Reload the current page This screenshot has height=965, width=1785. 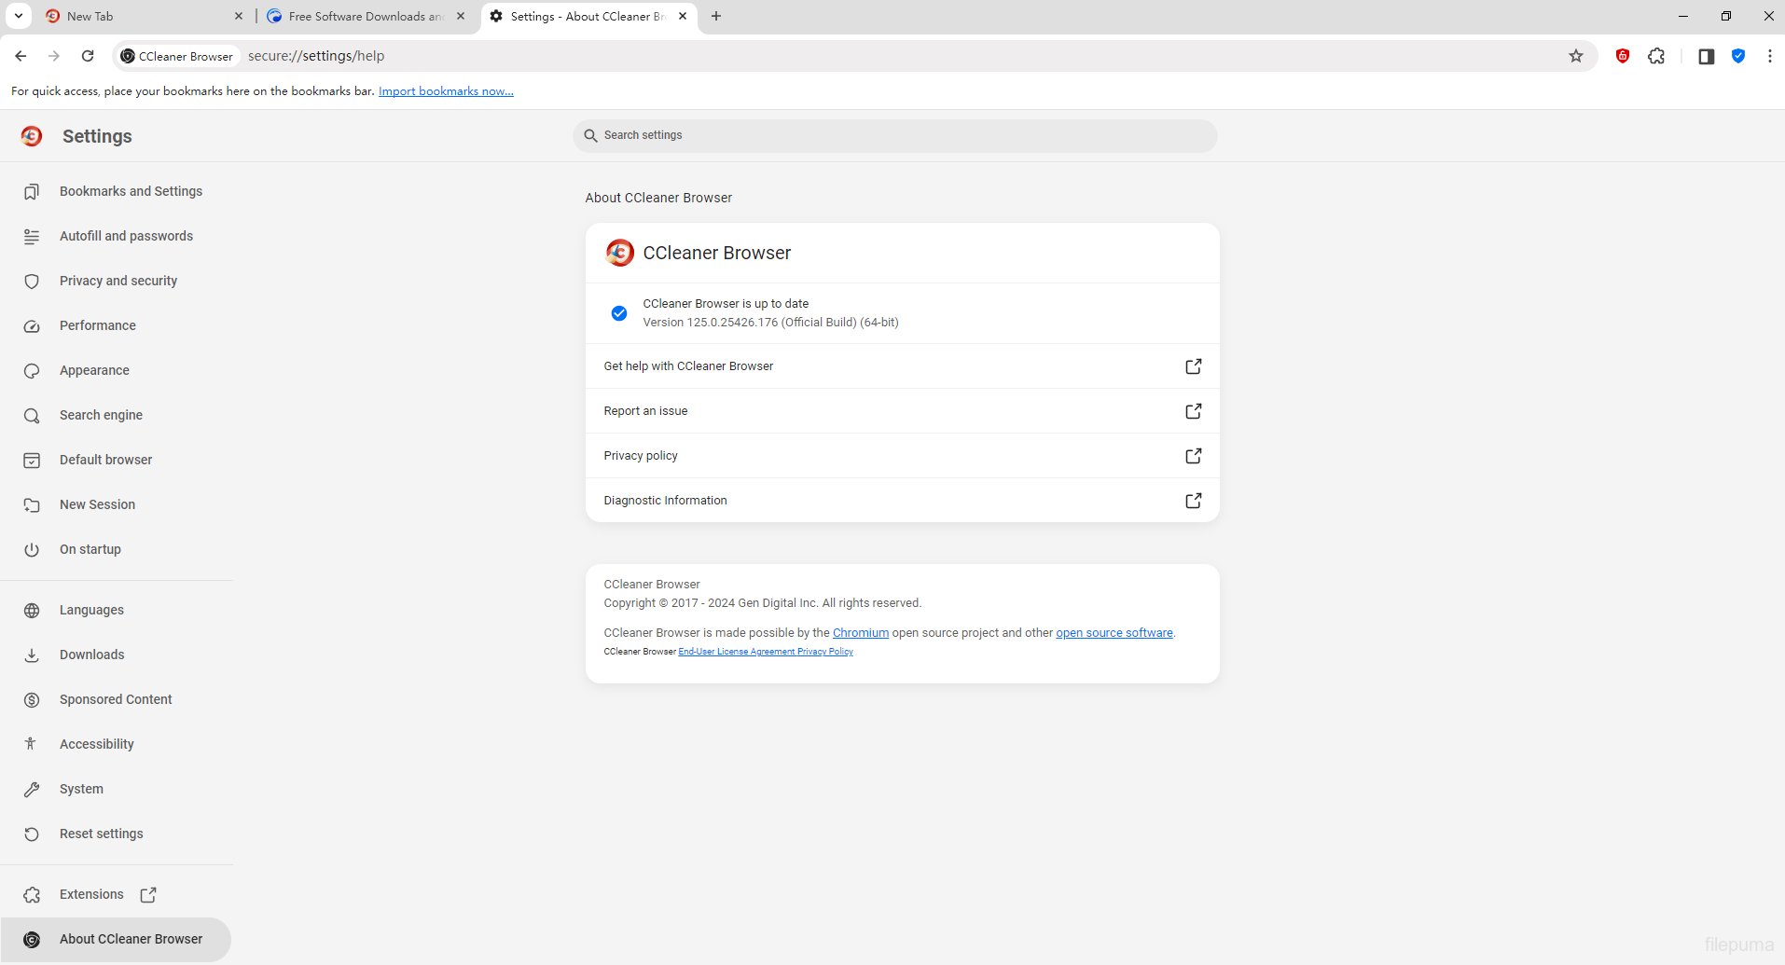(x=88, y=56)
